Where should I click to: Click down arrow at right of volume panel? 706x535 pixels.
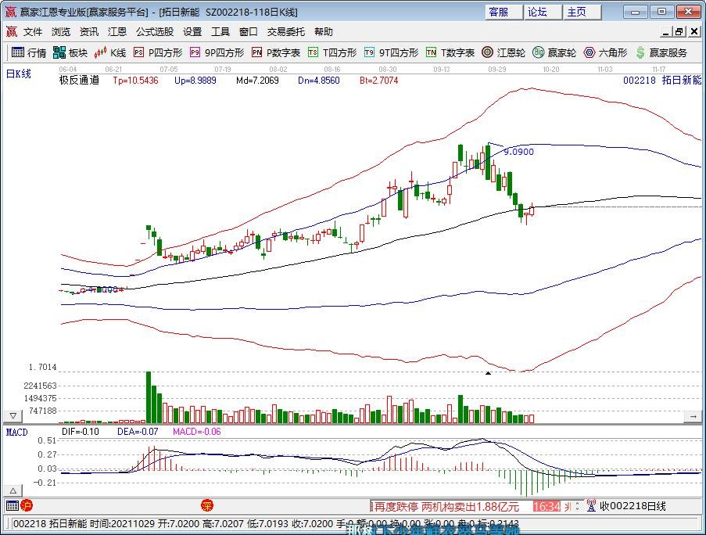click(x=692, y=415)
